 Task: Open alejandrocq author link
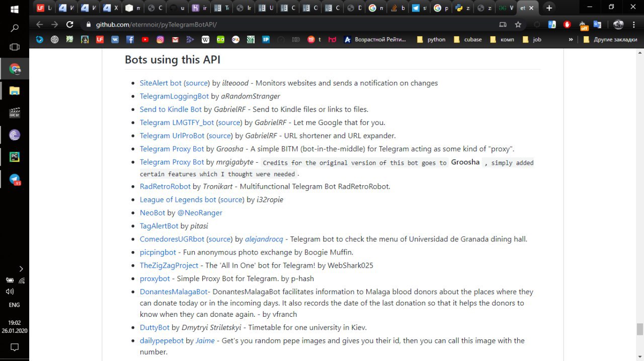[x=264, y=239]
